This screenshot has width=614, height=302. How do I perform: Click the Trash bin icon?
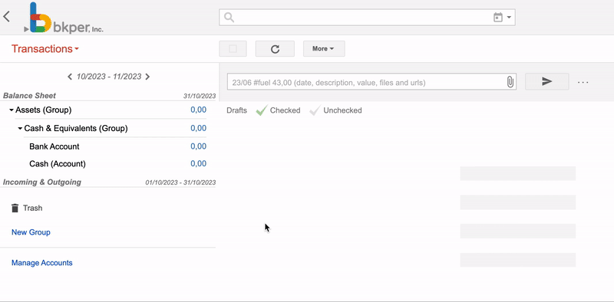coord(15,208)
